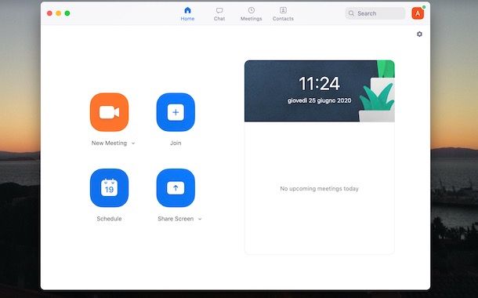Open the Schedule calendar icon

click(109, 187)
